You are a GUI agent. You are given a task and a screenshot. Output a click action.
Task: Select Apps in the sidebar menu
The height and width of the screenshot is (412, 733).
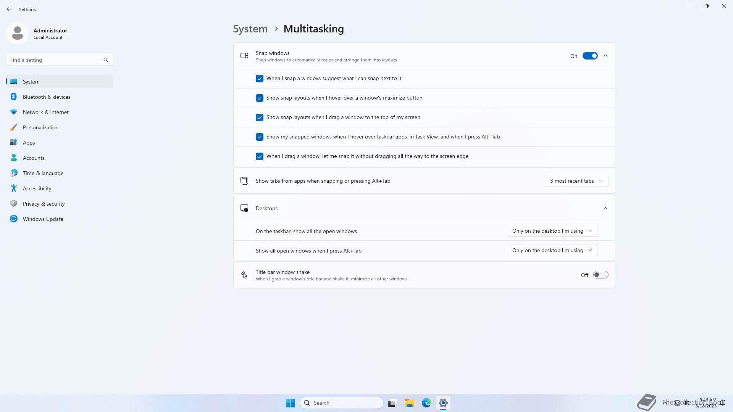tap(29, 143)
